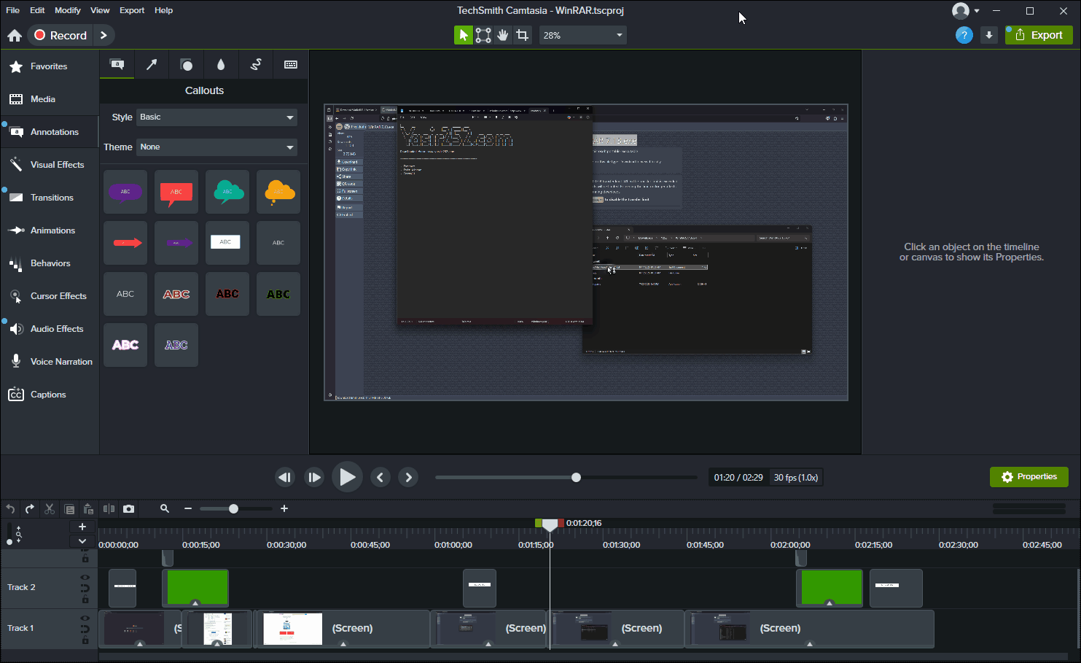Switch to the Transitions tab in sidebar
Image resolution: width=1081 pixels, height=663 pixels.
(52, 198)
